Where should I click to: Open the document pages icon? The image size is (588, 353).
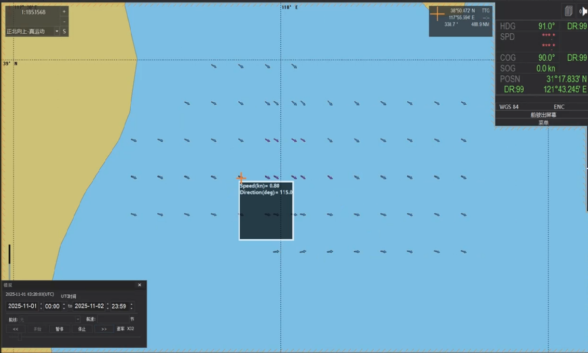(x=568, y=11)
